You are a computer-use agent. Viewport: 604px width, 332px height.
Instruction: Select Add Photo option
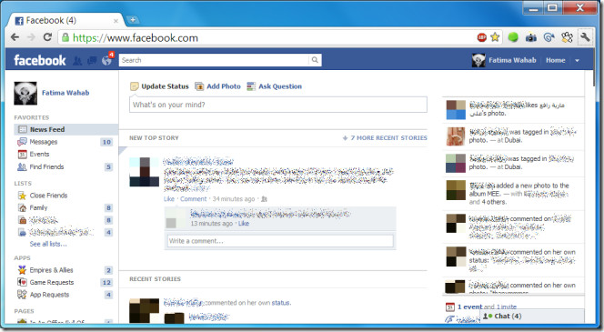(x=217, y=86)
